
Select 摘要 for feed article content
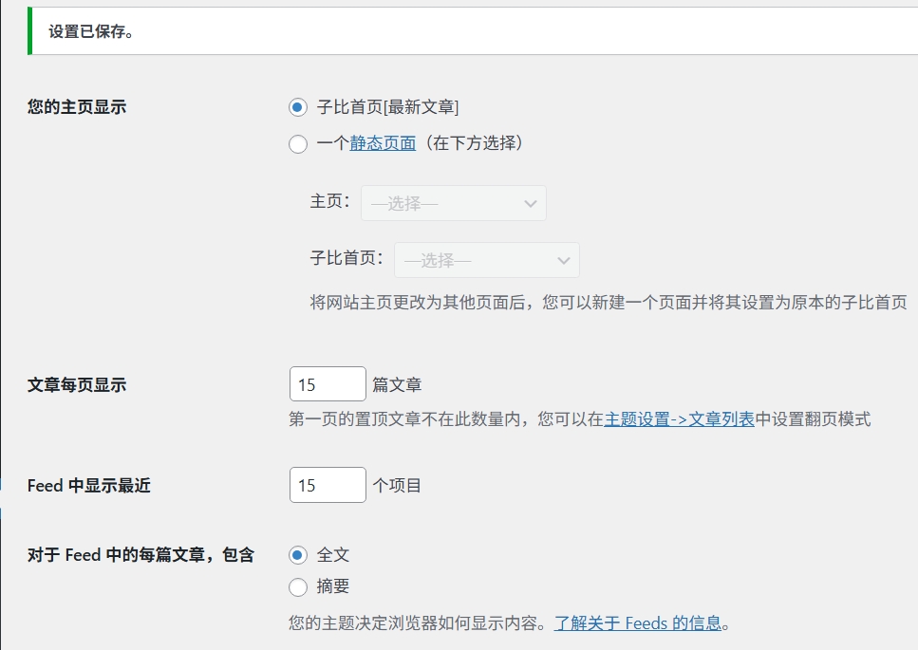(x=298, y=586)
